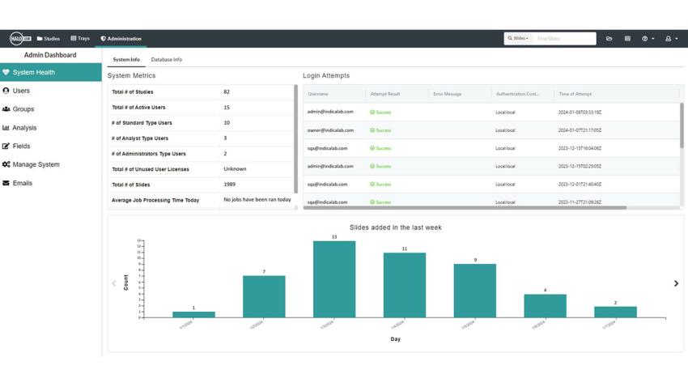Open Manage System settings
The image size is (688, 387).
[x=36, y=164]
